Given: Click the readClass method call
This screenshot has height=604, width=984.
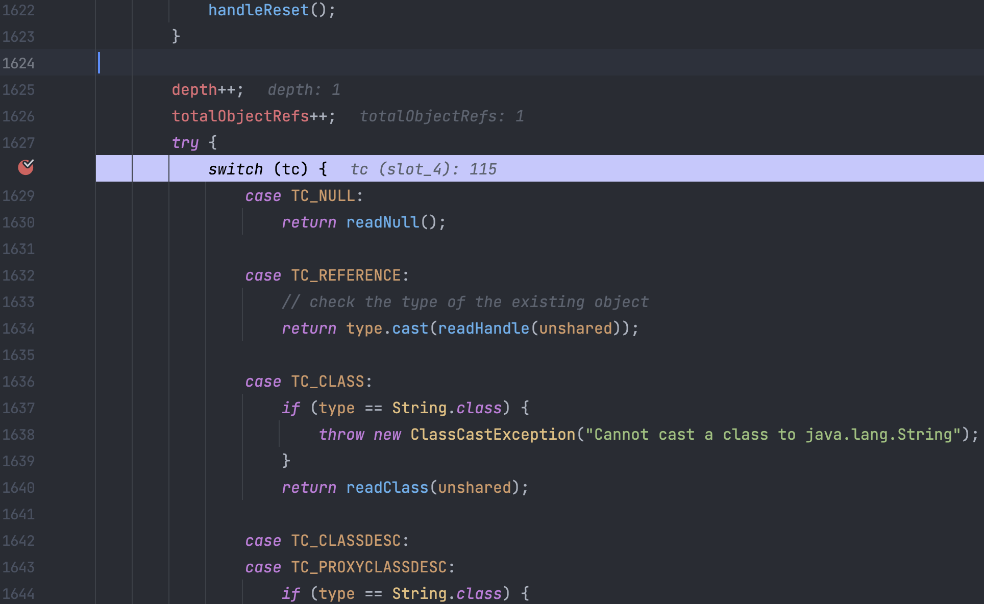Looking at the screenshot, I should click(x=387, y=488).
